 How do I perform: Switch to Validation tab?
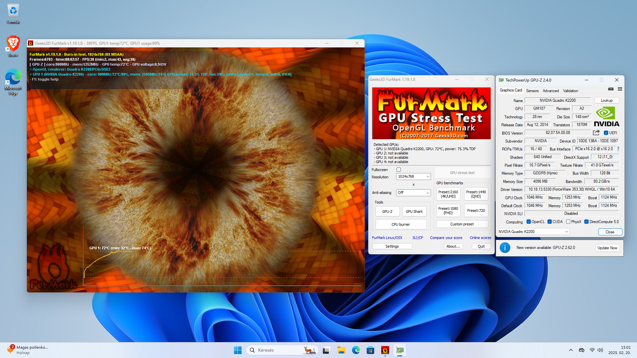570,91
